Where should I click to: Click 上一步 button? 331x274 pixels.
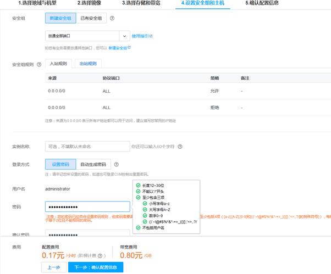click(53, 267)
